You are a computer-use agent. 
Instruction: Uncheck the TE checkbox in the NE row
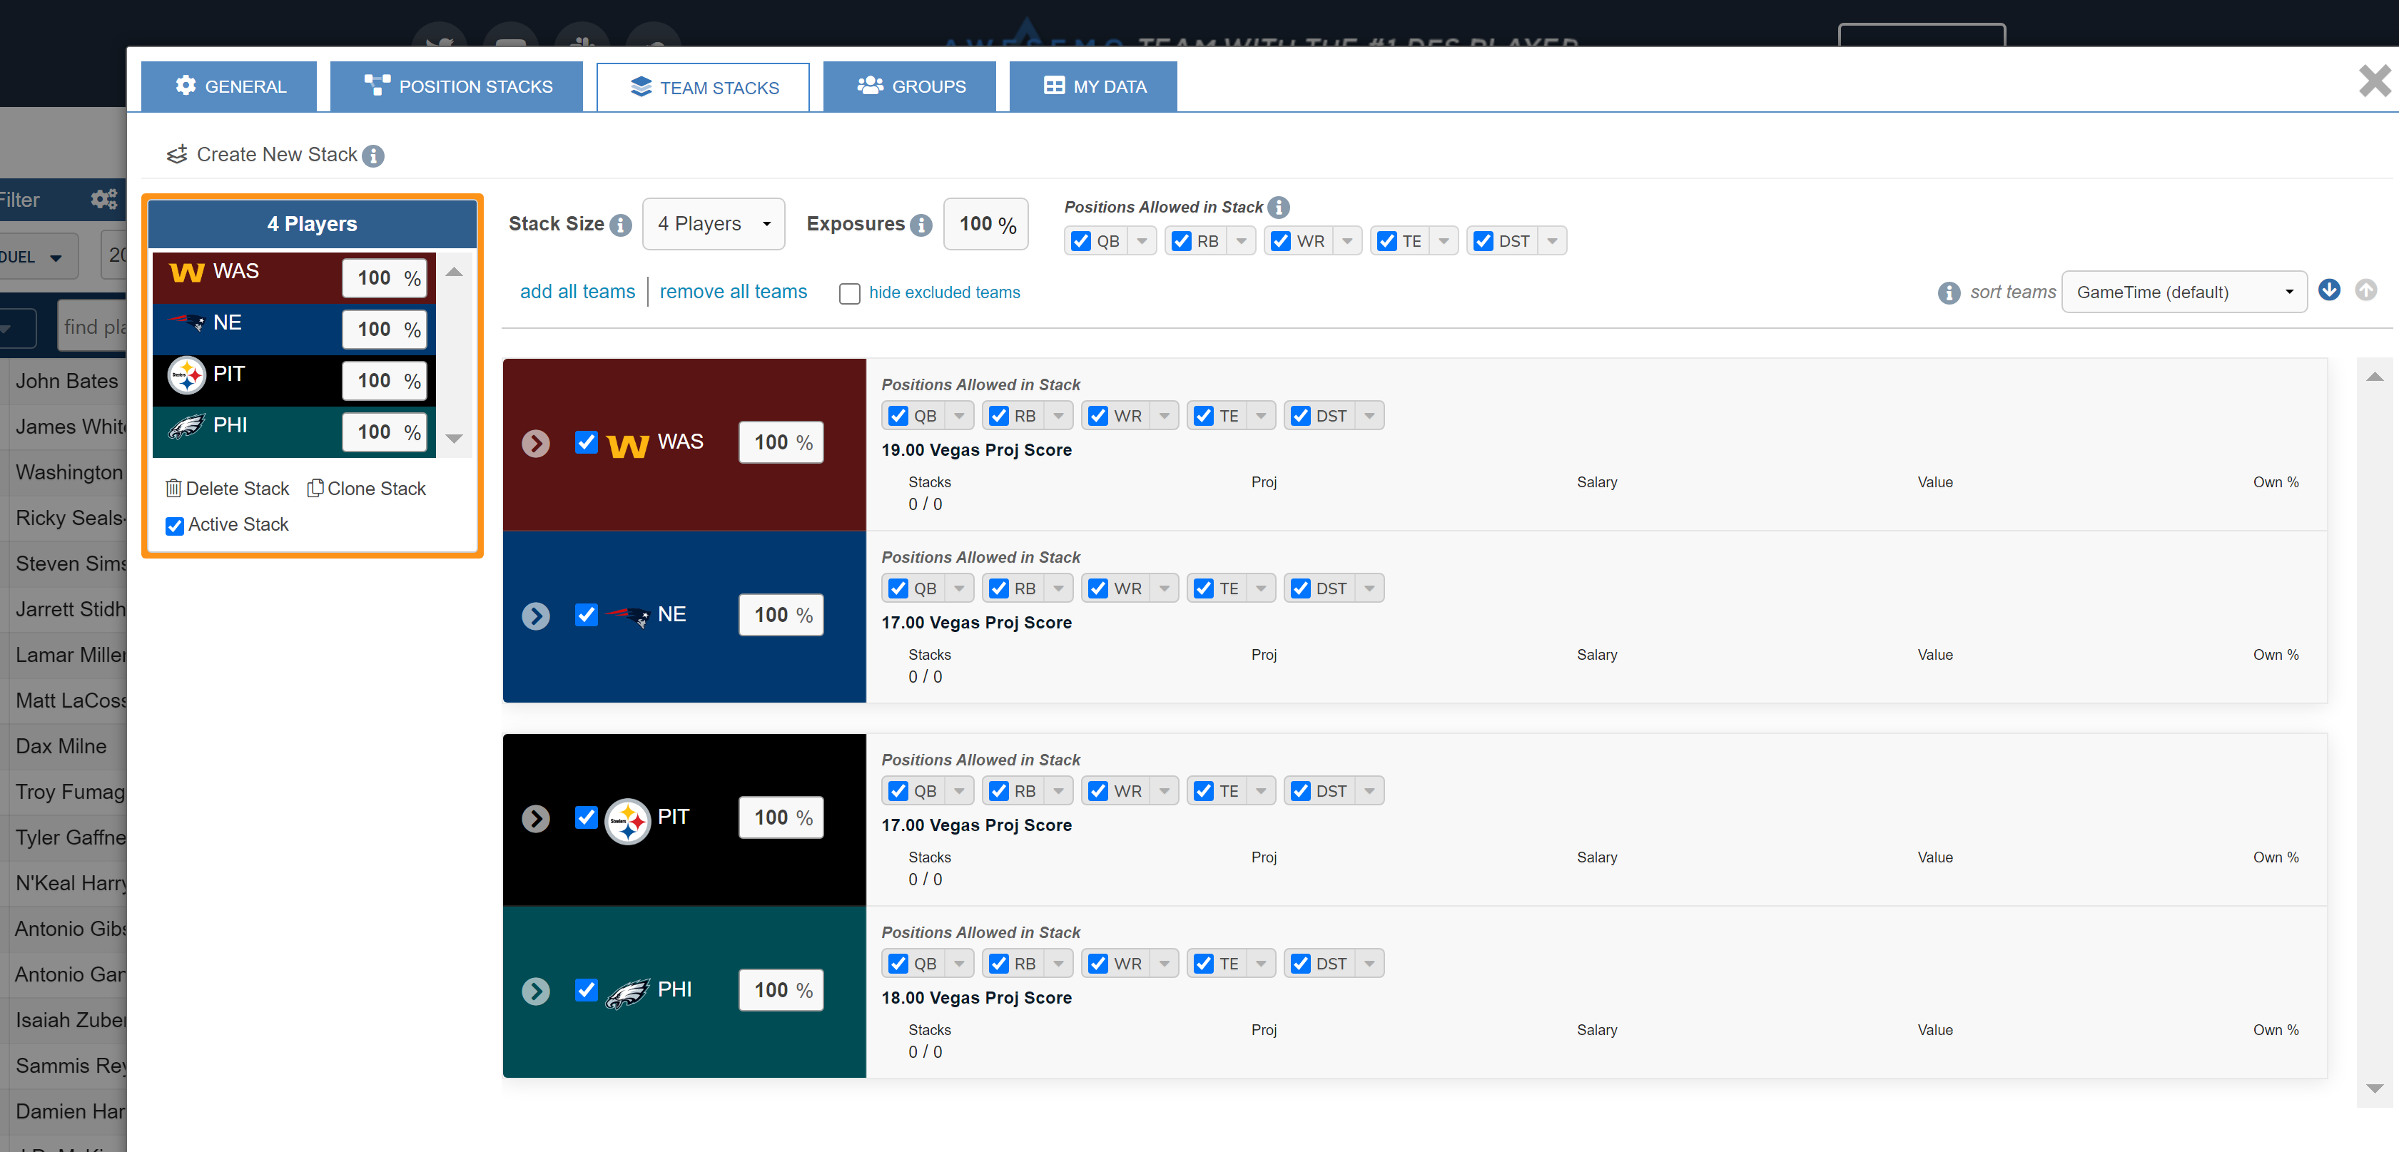coord(1203,588)
